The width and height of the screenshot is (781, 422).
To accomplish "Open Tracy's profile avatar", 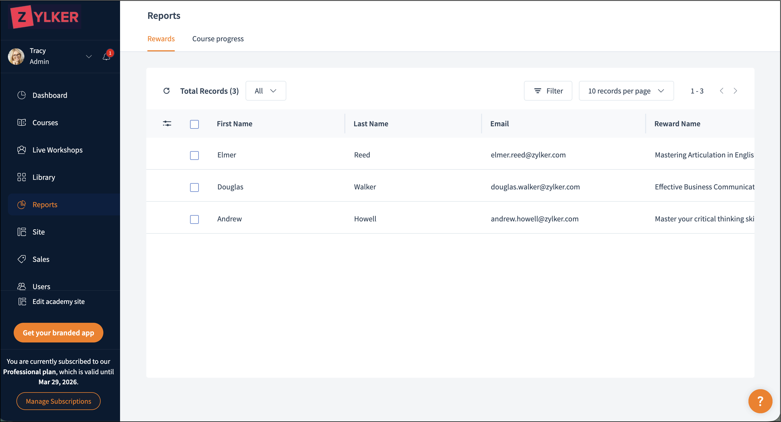I will 16,56.
